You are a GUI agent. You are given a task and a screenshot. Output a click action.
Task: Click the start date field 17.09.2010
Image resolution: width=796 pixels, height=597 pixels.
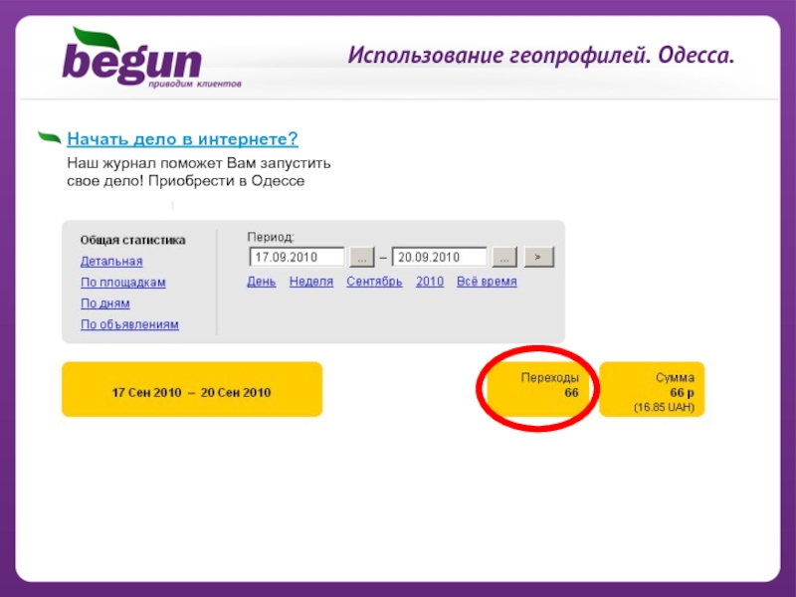[x=297, y=257]
